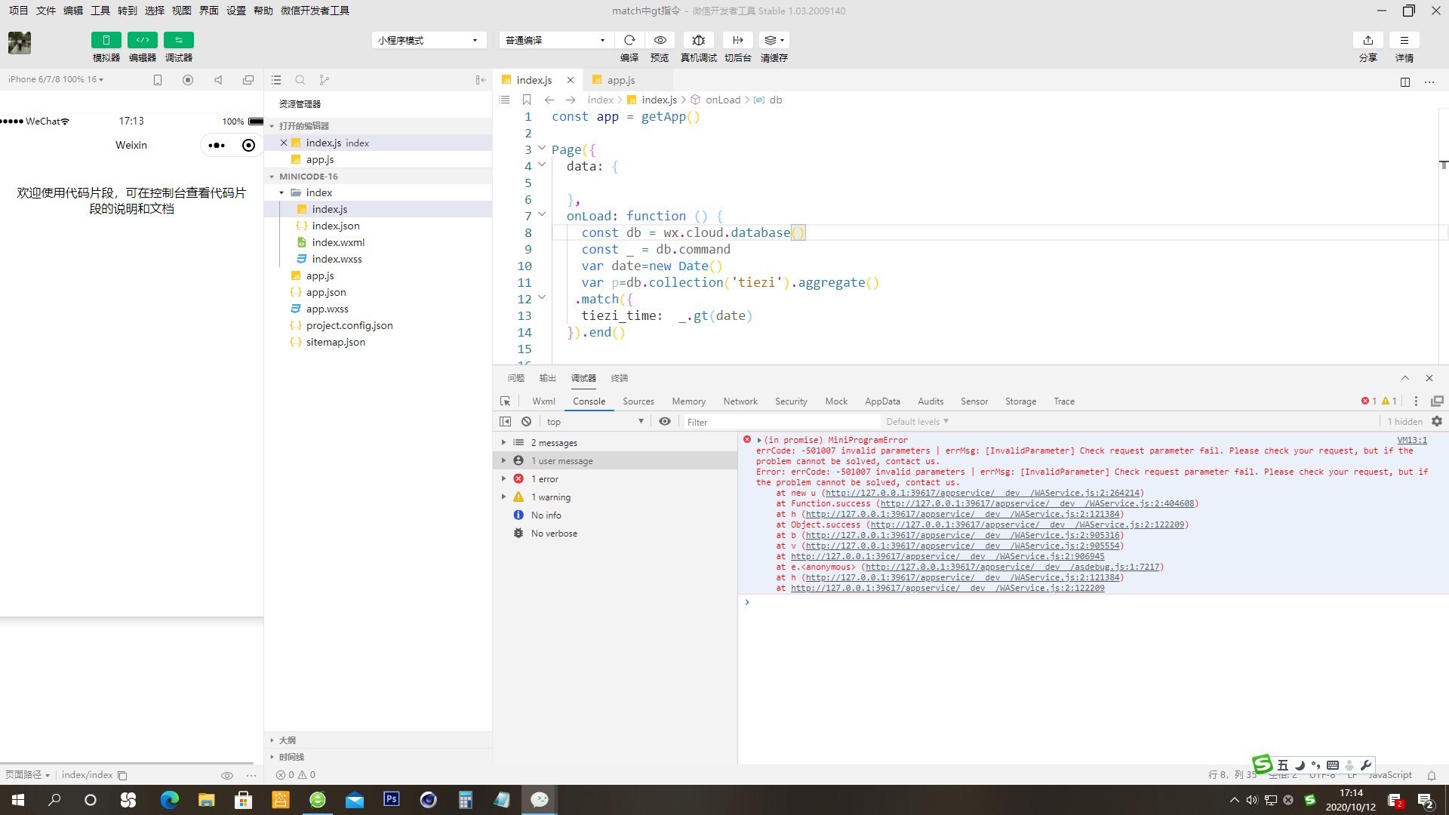Open the VM13:1 source link
Viewport: 1449px width, 815px height.
click(1411, 440)
